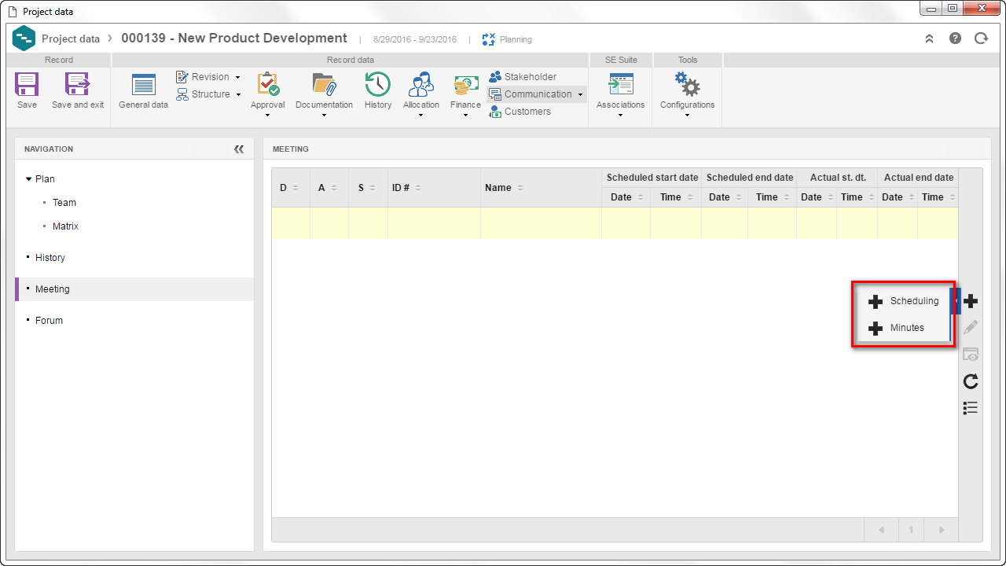1006x566 pixels.
Task: Click the edit pencil side button
Action: [x=971, y=327]
